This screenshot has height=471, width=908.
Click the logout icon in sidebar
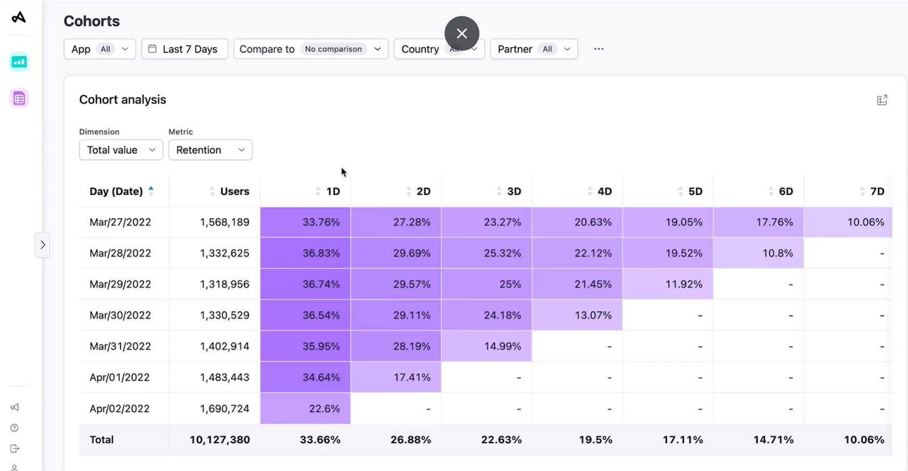coord(15,448)
